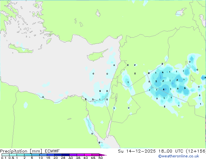Click the '10' legend scale label
Viewport: 206px width, 159px height.
[41, 158]
